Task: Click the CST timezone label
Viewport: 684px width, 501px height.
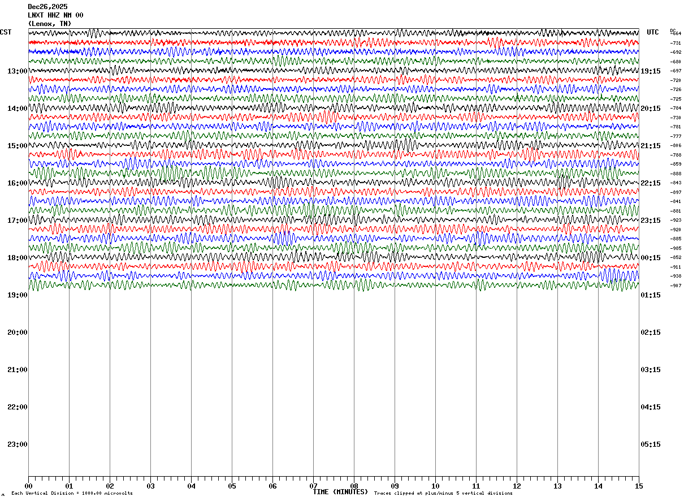Action: click(6, 32)
